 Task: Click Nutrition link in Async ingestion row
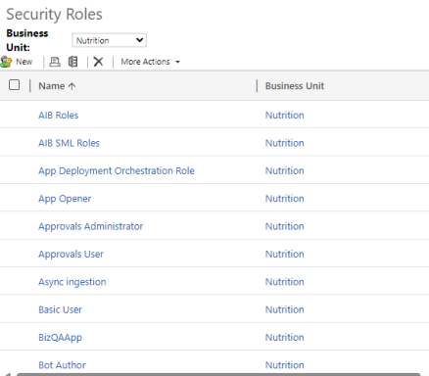point(284,282)
